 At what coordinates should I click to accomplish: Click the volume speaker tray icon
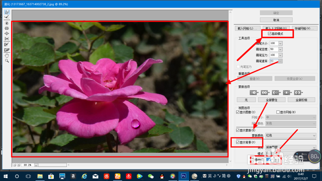(x=289, y=176)
